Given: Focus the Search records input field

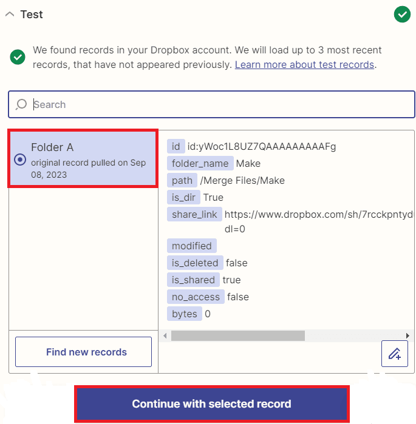Looking at the screenshot, I should coord(219,104).
